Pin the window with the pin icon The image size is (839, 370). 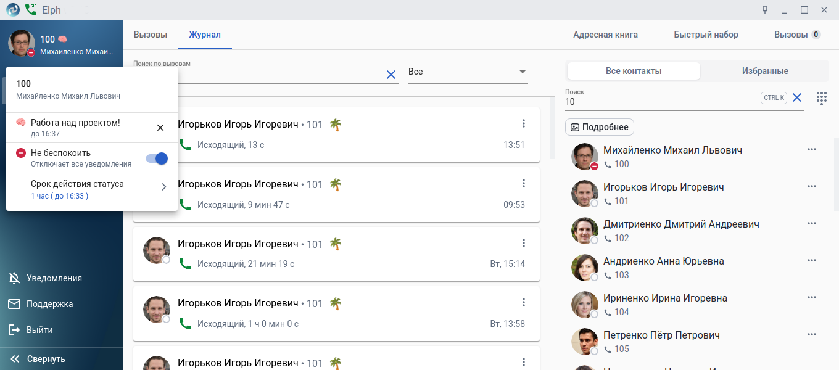(765, 10)
